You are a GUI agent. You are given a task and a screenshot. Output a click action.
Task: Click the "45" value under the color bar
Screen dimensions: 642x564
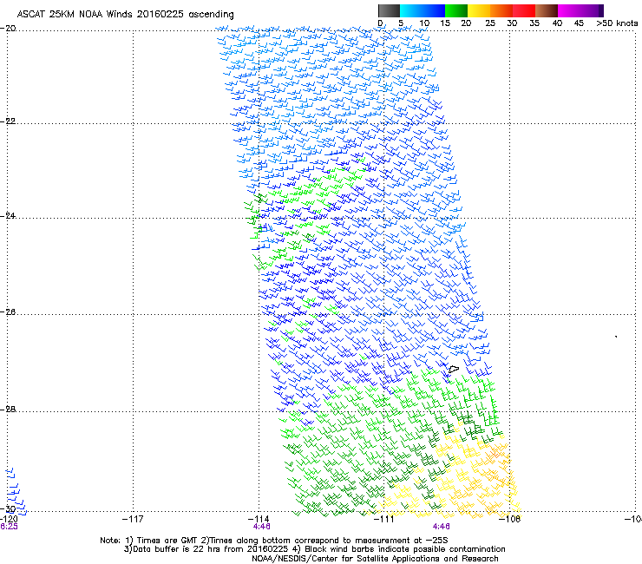tap(579, 23)
